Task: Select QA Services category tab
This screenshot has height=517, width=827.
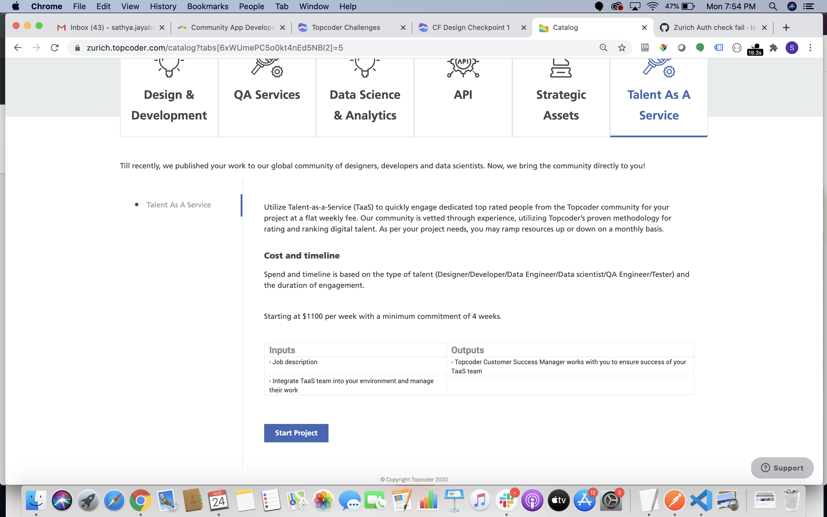Action: pos(267,97)
